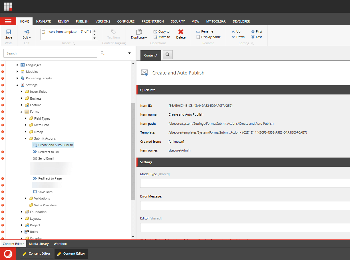350x260 pixels.
Task: Open the Duplicate dropdown
Action: pos(139,38)
